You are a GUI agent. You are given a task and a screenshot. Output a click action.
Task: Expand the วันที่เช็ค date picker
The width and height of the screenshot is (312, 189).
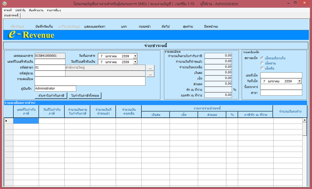coord(299,81)
